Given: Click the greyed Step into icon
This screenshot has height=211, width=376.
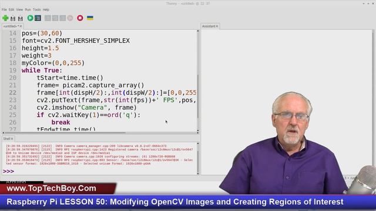Looking at the screenshot, I should pos(55,18).
